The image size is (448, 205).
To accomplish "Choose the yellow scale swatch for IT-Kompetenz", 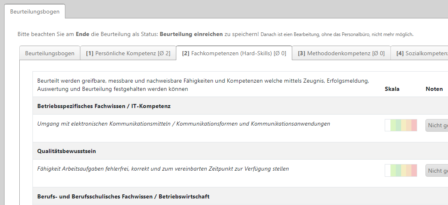I will point(404,125).
